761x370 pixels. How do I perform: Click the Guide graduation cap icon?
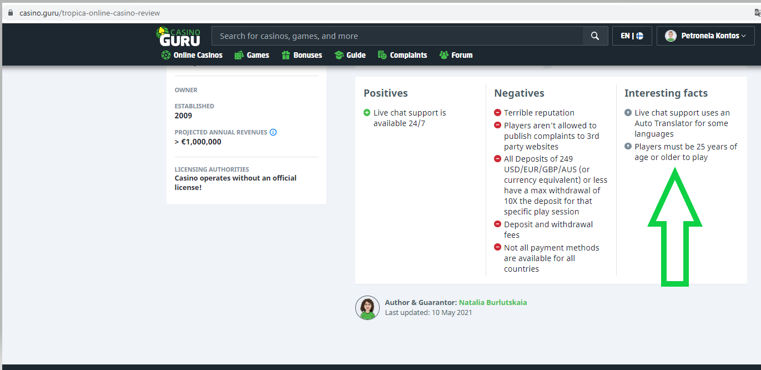tap(339, 55)
